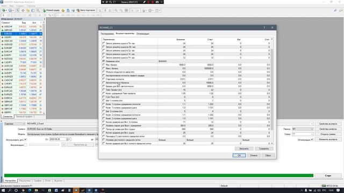Click the green testing progress bar
Image resolution: width=344 pixels, height=193 pixels.
pos(159,175)
